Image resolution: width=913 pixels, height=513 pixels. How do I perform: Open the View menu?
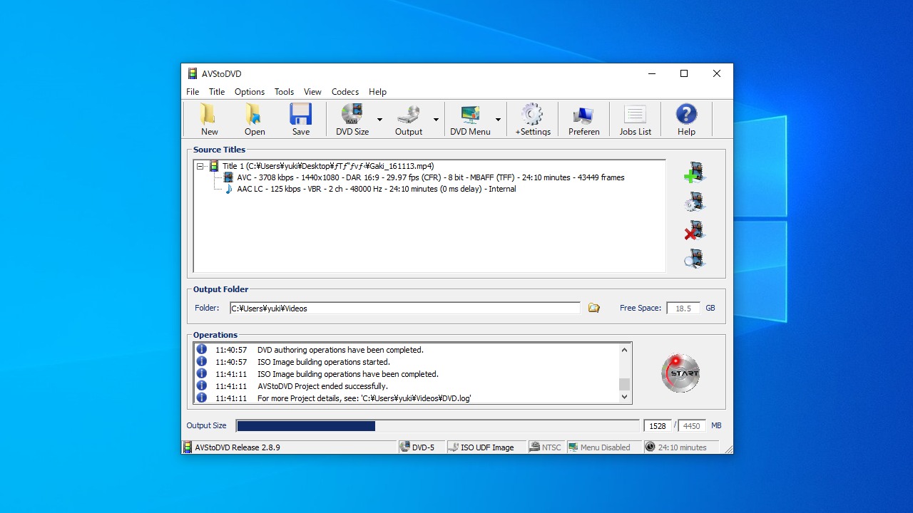pos(312,92)
